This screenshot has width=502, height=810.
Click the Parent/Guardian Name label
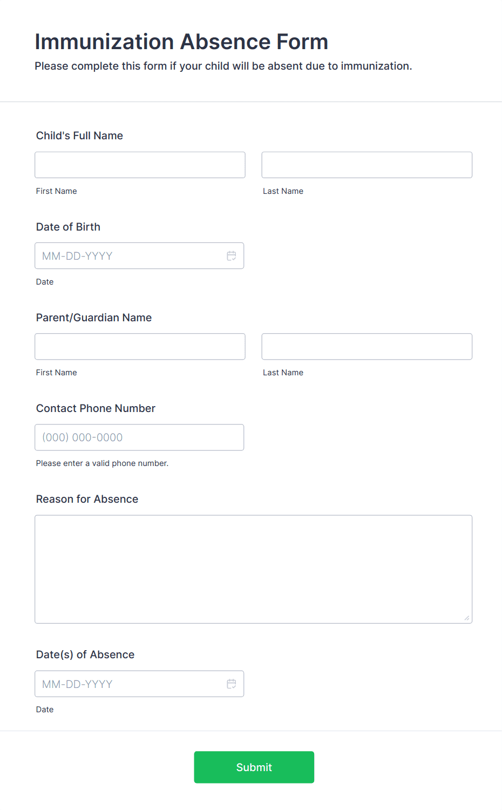(x=93, y=318)
